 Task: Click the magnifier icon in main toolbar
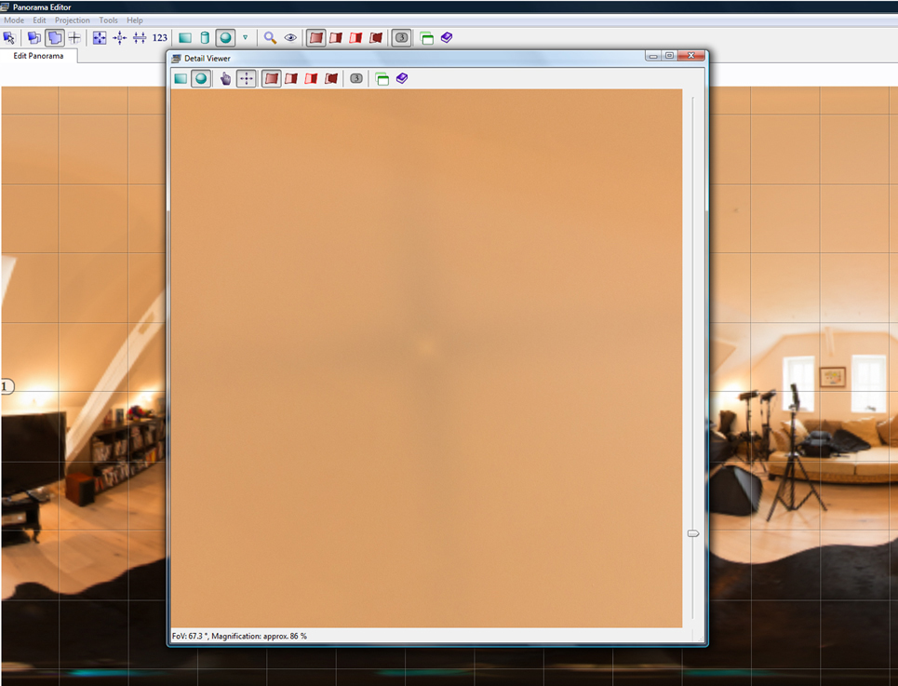(270, 38)
